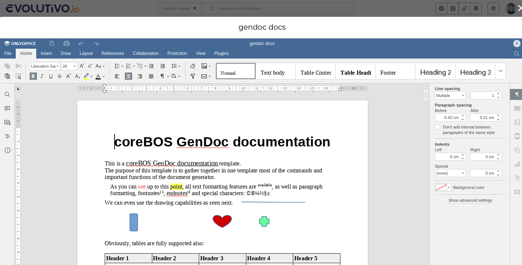Click the paragraph Background color swatch
The image size is (522, 265).
pyautogui.click(x=443, y=187)
